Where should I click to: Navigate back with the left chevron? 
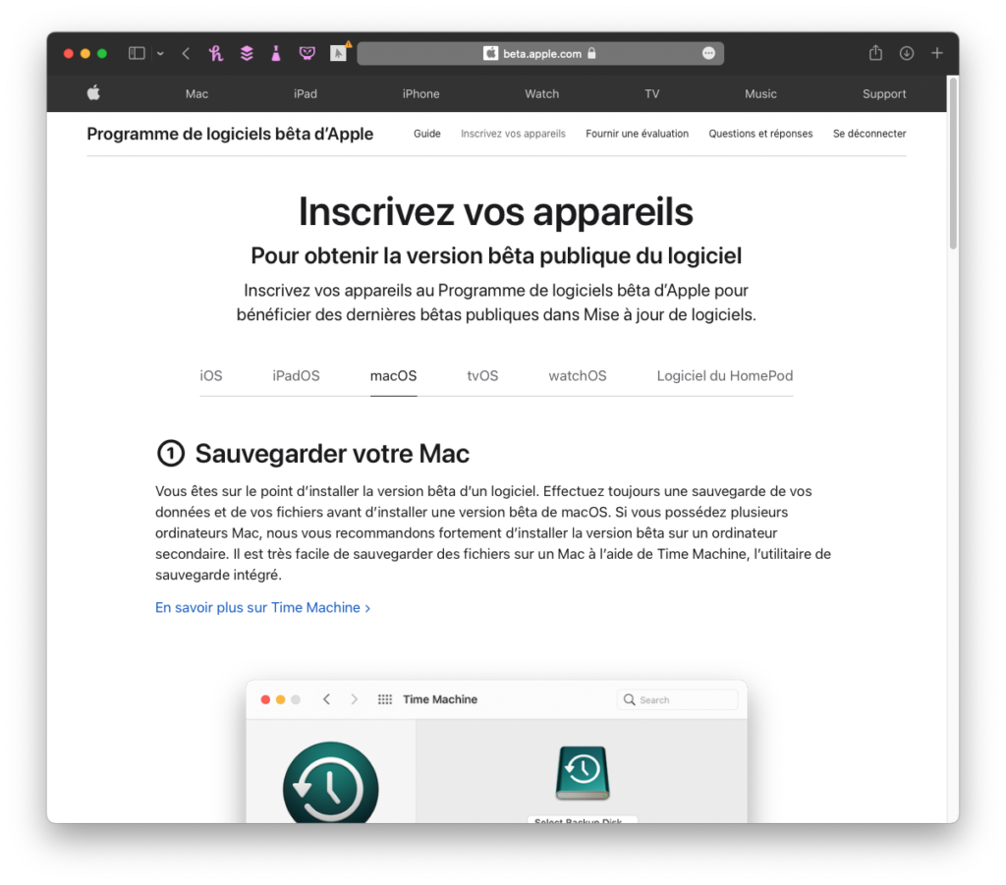186,53
